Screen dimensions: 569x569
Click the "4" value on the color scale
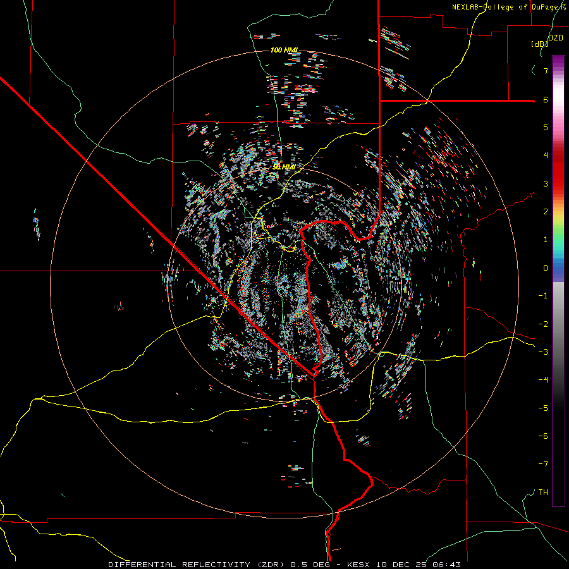pyautogui.click(x=546, y=156)
